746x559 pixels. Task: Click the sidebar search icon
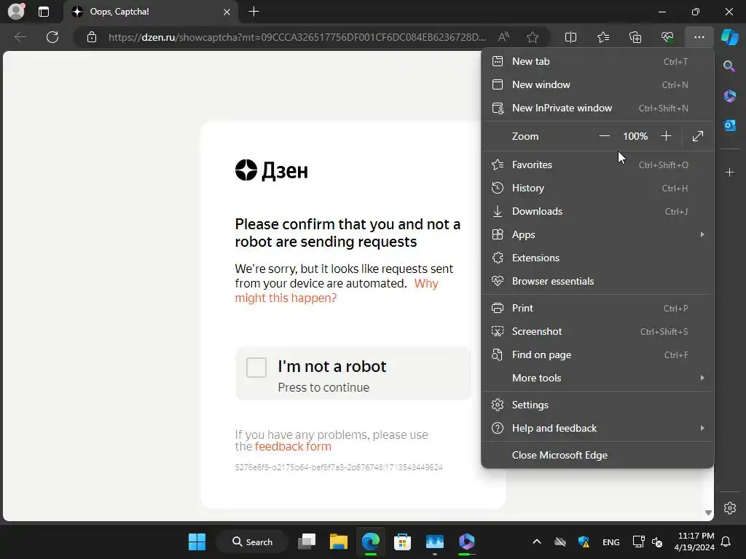(x=729, y=66)
